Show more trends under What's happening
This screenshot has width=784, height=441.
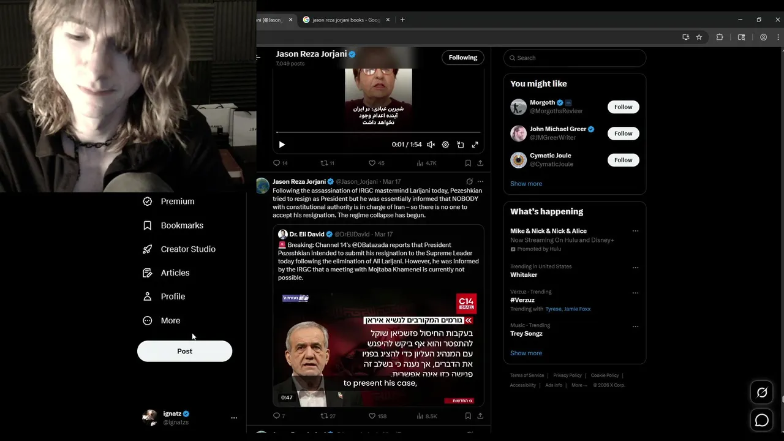[526, 353]
